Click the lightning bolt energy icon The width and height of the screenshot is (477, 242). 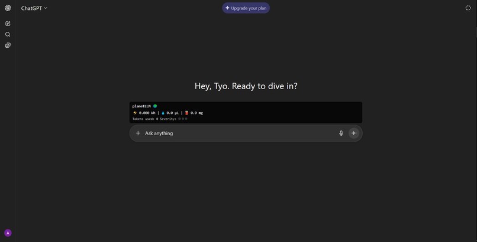135,113
